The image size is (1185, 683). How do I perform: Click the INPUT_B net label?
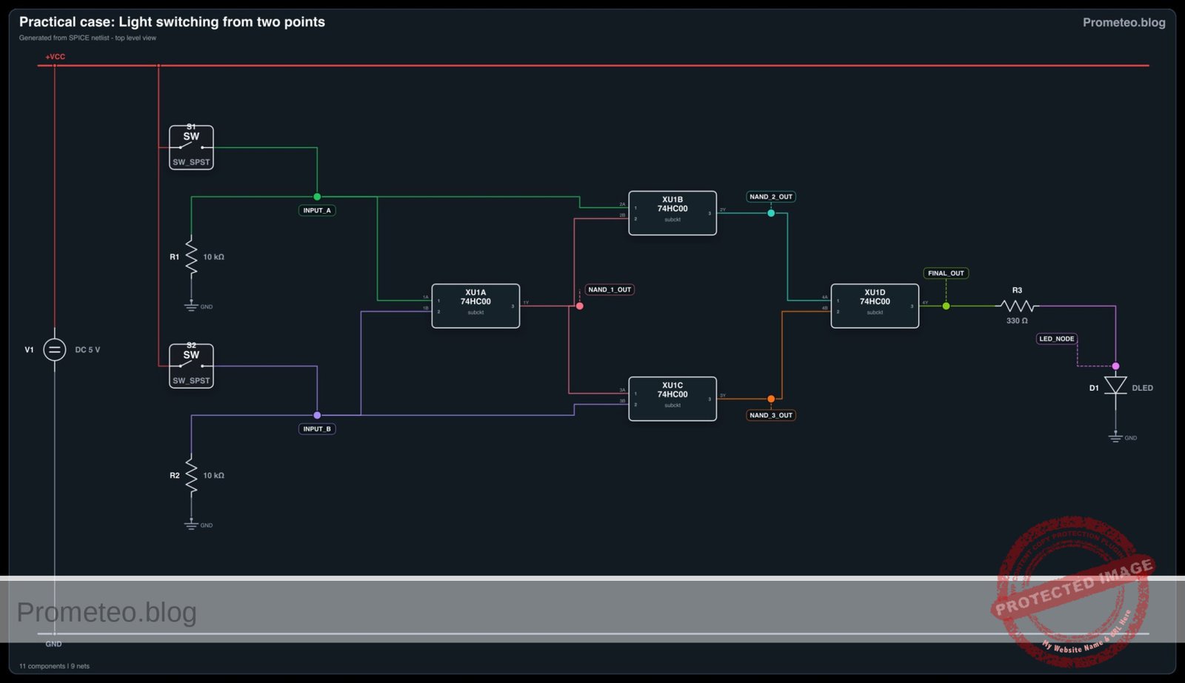(317, 428)
